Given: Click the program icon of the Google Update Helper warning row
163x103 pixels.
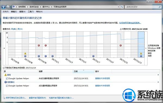Looking at the screenshot, I should pos(7,78).
